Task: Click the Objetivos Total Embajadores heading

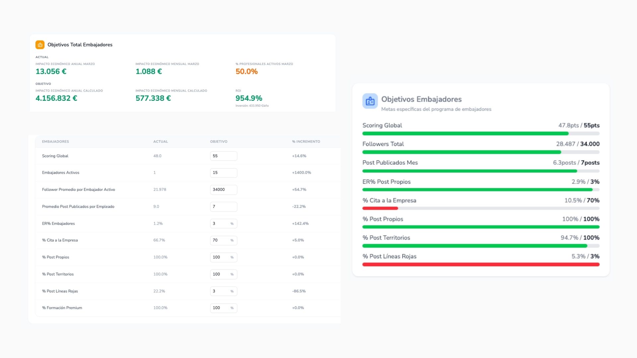Action: [x=80, y=45]
